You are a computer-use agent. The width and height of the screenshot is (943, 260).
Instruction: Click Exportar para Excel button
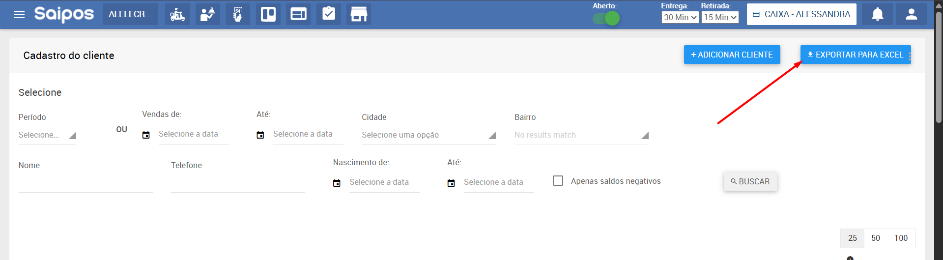click(855, 55)
